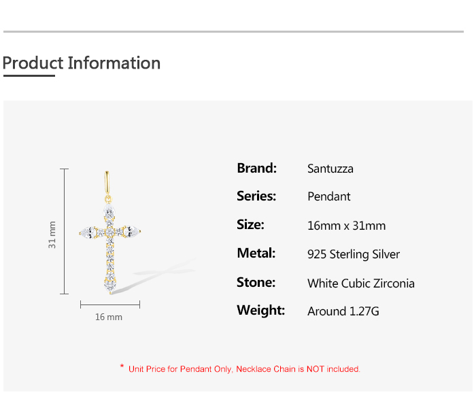Click the Weight: field label
476x418 pixels.
click(x=260, y=311)
